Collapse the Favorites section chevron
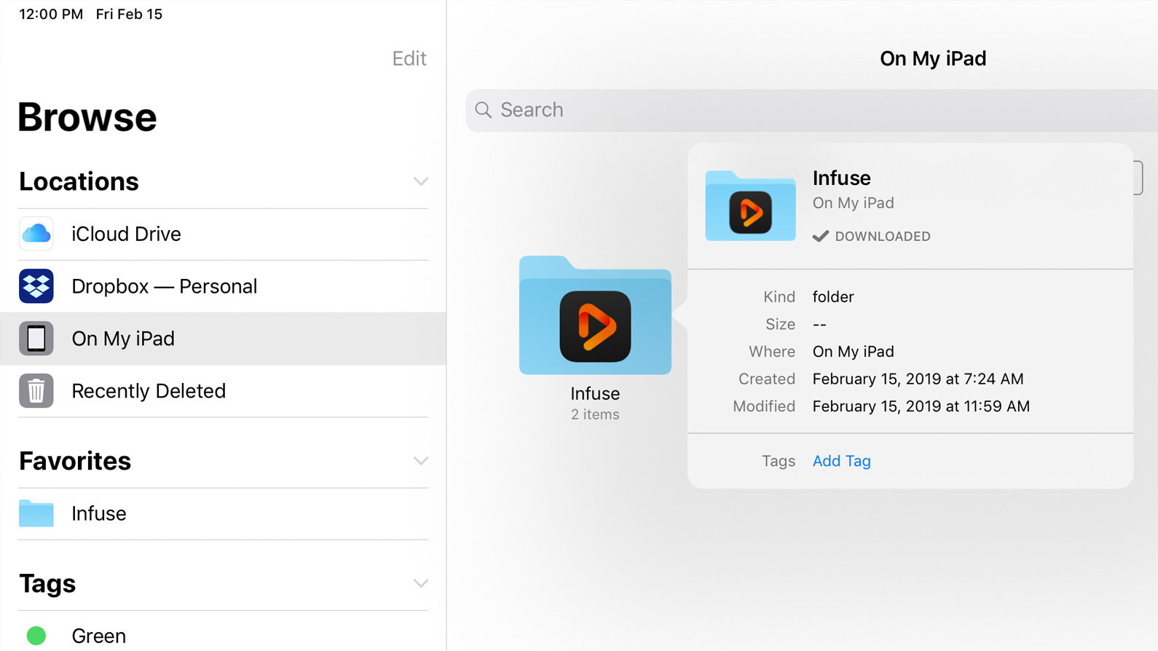 pos(421,461)
